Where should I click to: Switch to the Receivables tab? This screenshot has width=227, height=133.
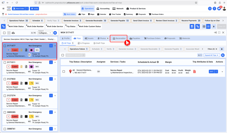119,38
